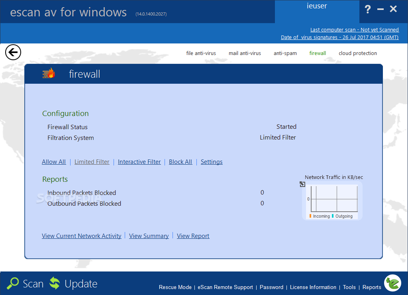Click the green Reports section heading
The height and width of the screenshot is (295, 408).
coord(55,179)
